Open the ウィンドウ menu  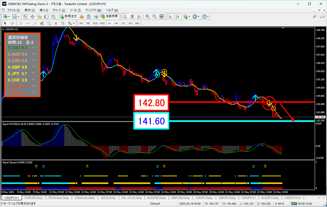tap(93, 10)
